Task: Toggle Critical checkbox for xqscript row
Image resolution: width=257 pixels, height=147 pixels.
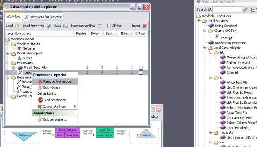Action: pos(141,72)
